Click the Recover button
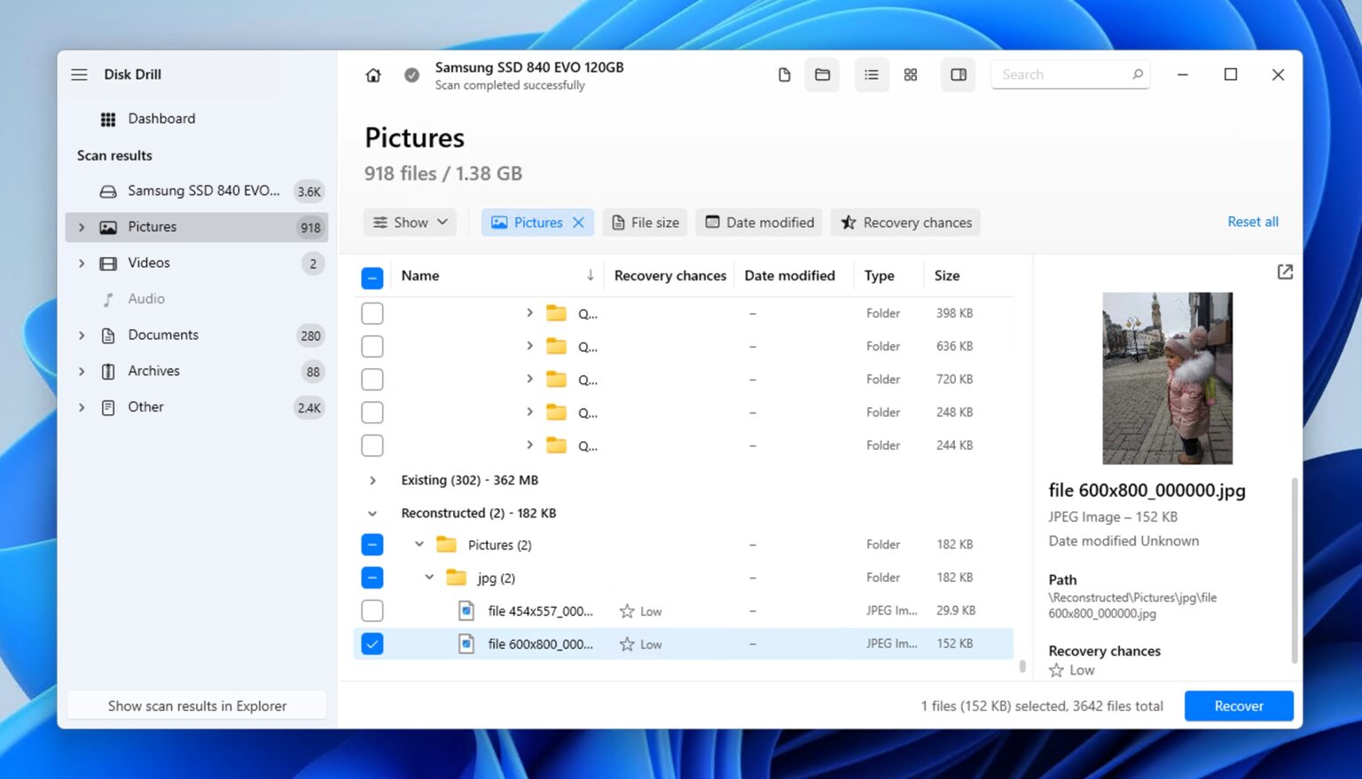Viewport: 1362px width, 779px height. (1238, 705)
